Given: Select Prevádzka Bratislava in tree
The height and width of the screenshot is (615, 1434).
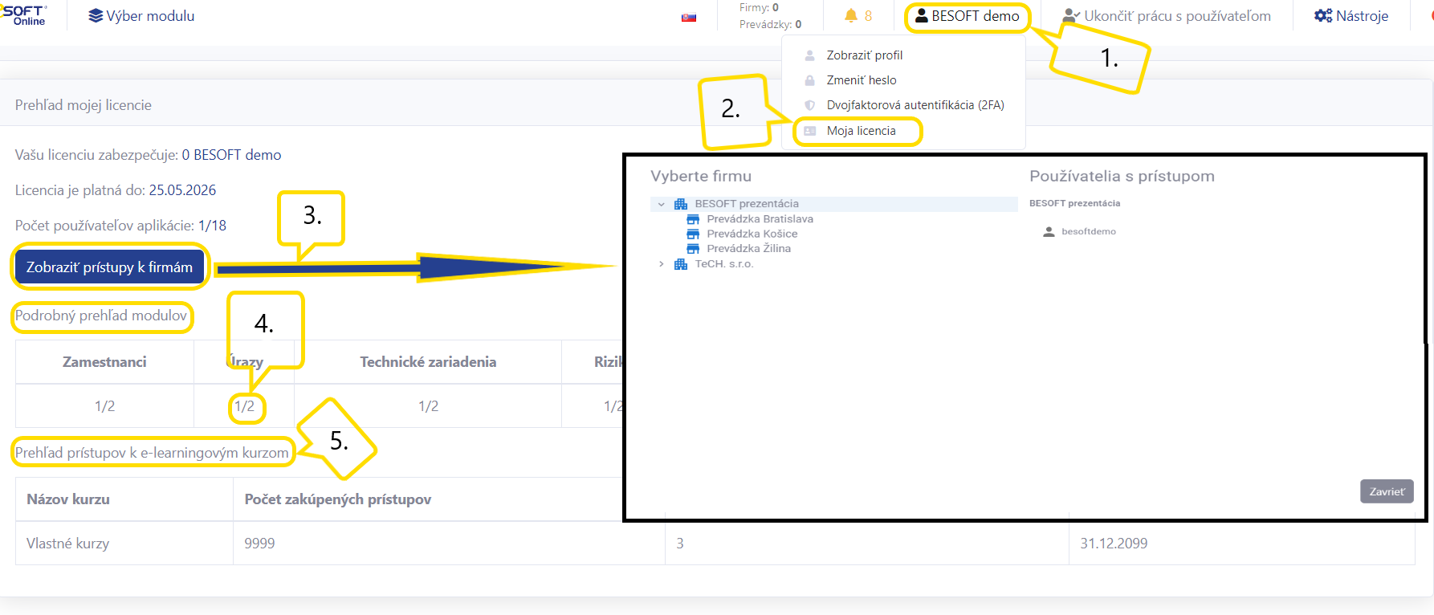Looking at the screenshot, I should coord(760,219).
